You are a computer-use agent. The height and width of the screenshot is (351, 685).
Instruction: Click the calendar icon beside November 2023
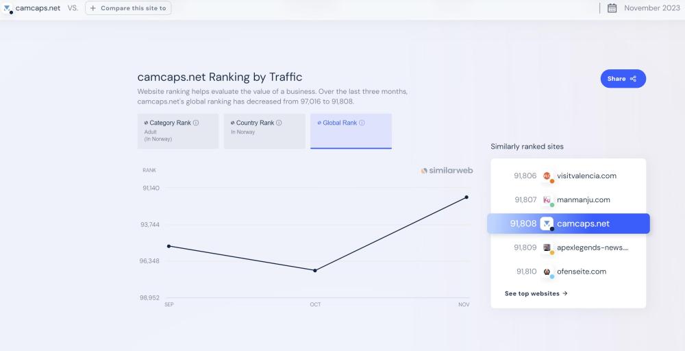[612, 8]
